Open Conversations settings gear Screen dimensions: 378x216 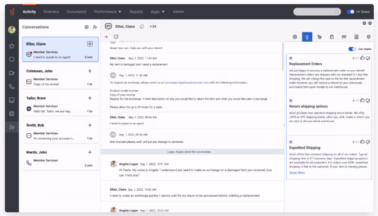click(x=87, y=27)
